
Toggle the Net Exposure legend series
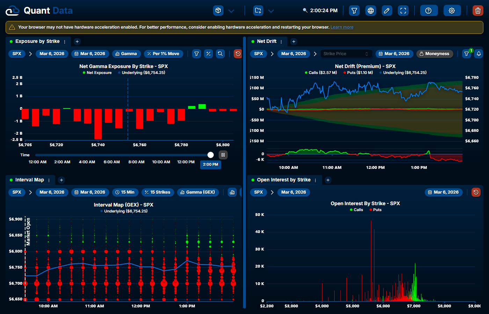(x=97, y=73)
